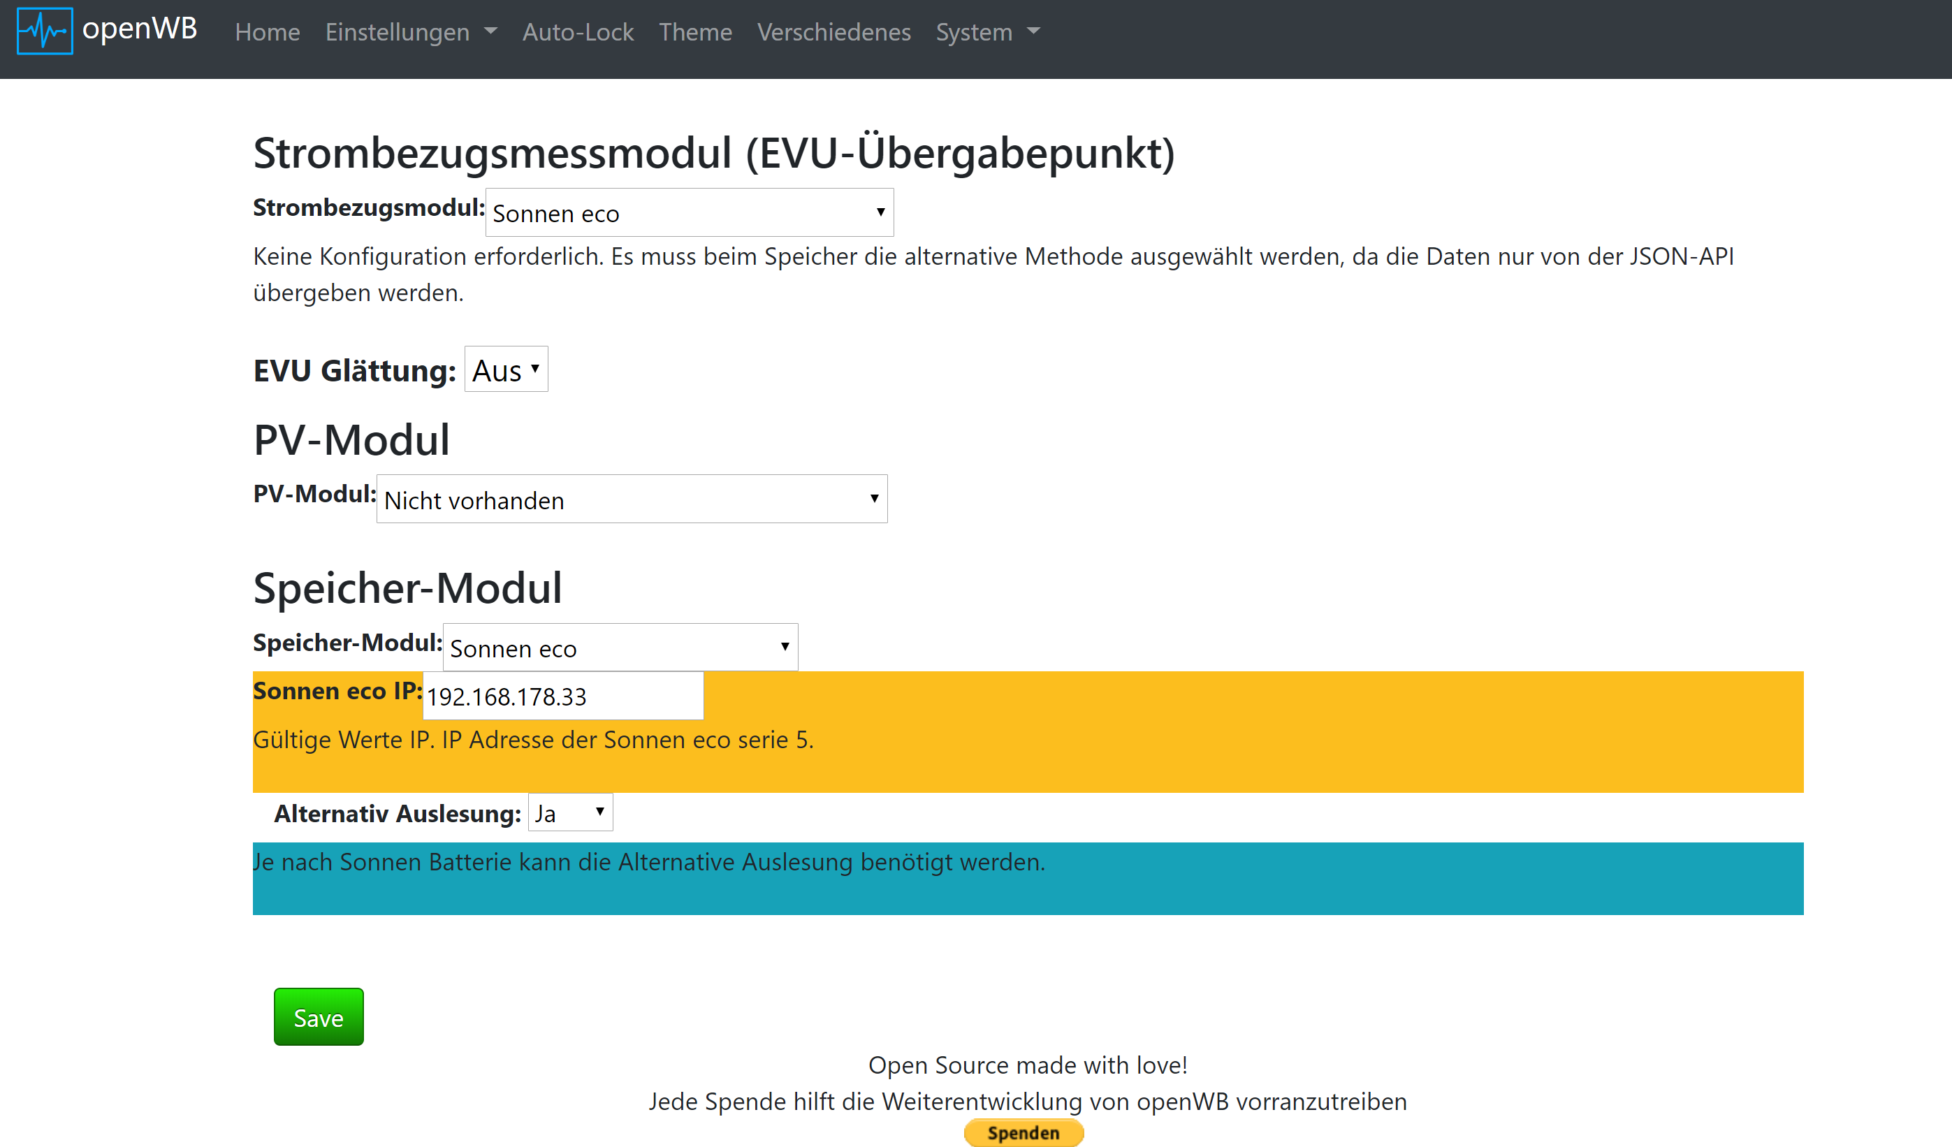Open the Speicher-Modul Sonnen eco dropdown

(620, 648)
